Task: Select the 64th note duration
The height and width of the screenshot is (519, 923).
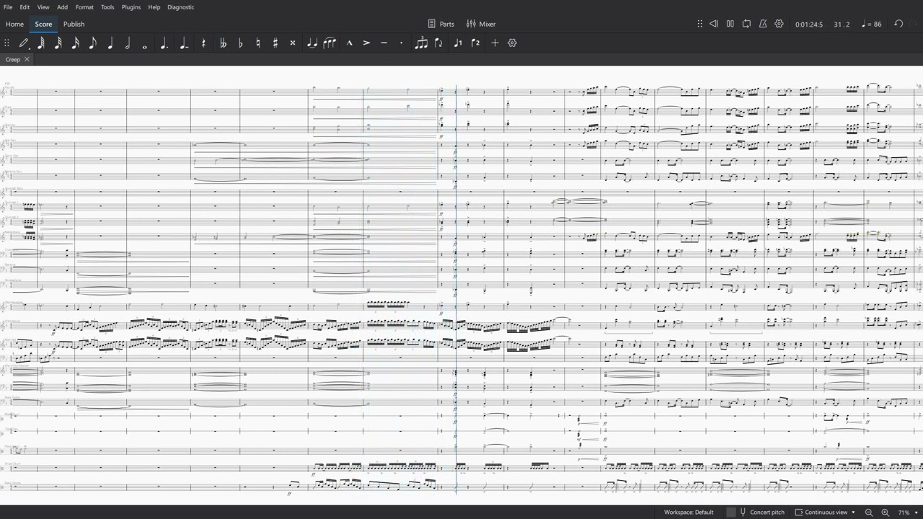Action: pyautogui.click(x=41, y=43)
